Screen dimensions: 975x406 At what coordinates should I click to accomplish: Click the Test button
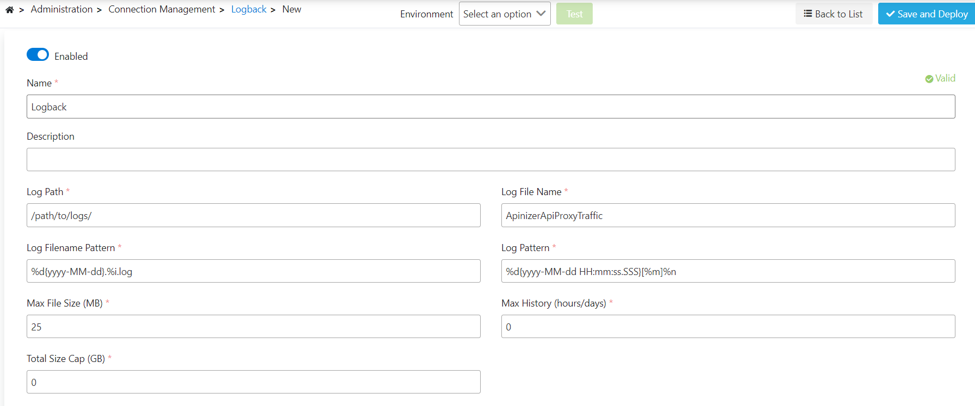point(574,14)
